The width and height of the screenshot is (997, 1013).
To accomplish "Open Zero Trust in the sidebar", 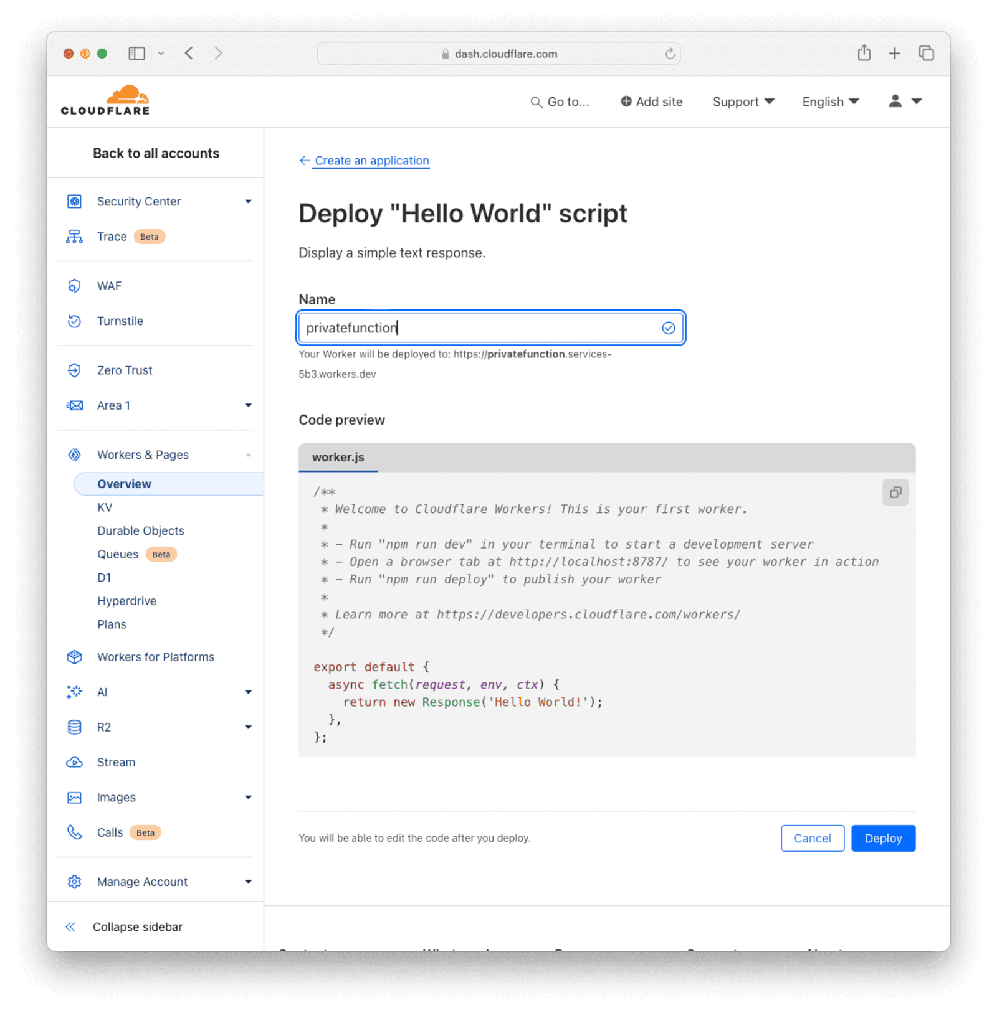I will pyautogui.click(x=125, y=370).
